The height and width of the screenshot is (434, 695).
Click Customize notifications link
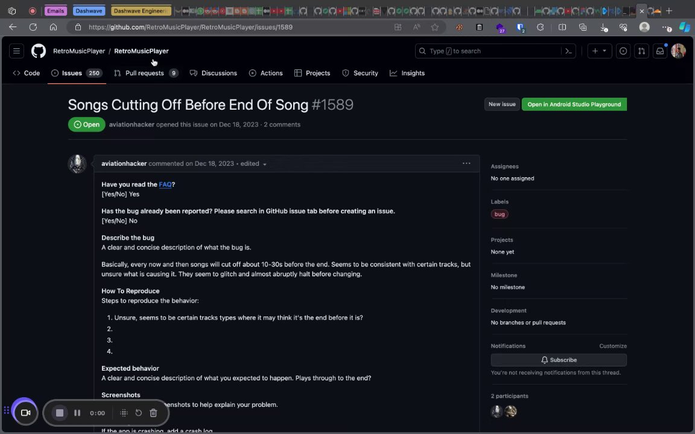pos(613,346)
